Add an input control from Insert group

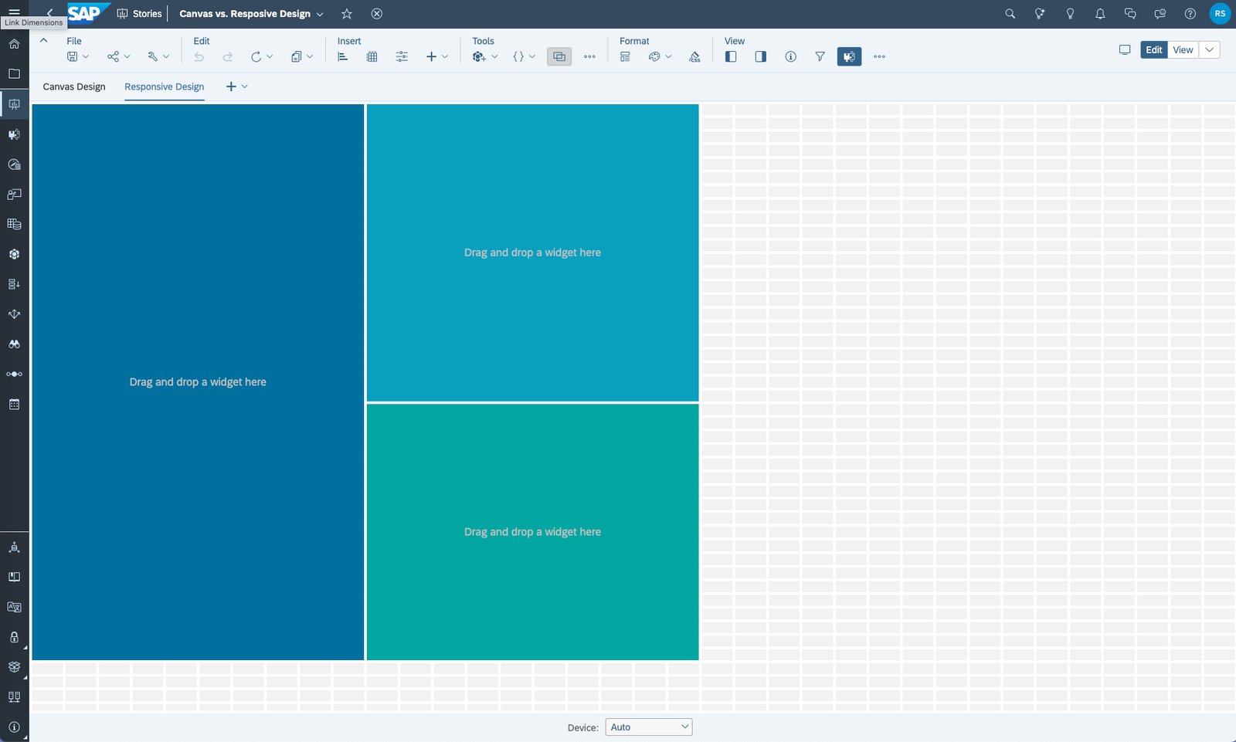(x=401, y=56)
